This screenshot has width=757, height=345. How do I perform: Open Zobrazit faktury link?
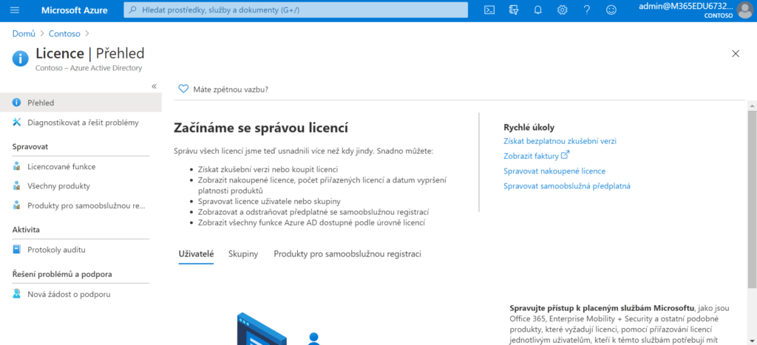[x=531, y=157]
